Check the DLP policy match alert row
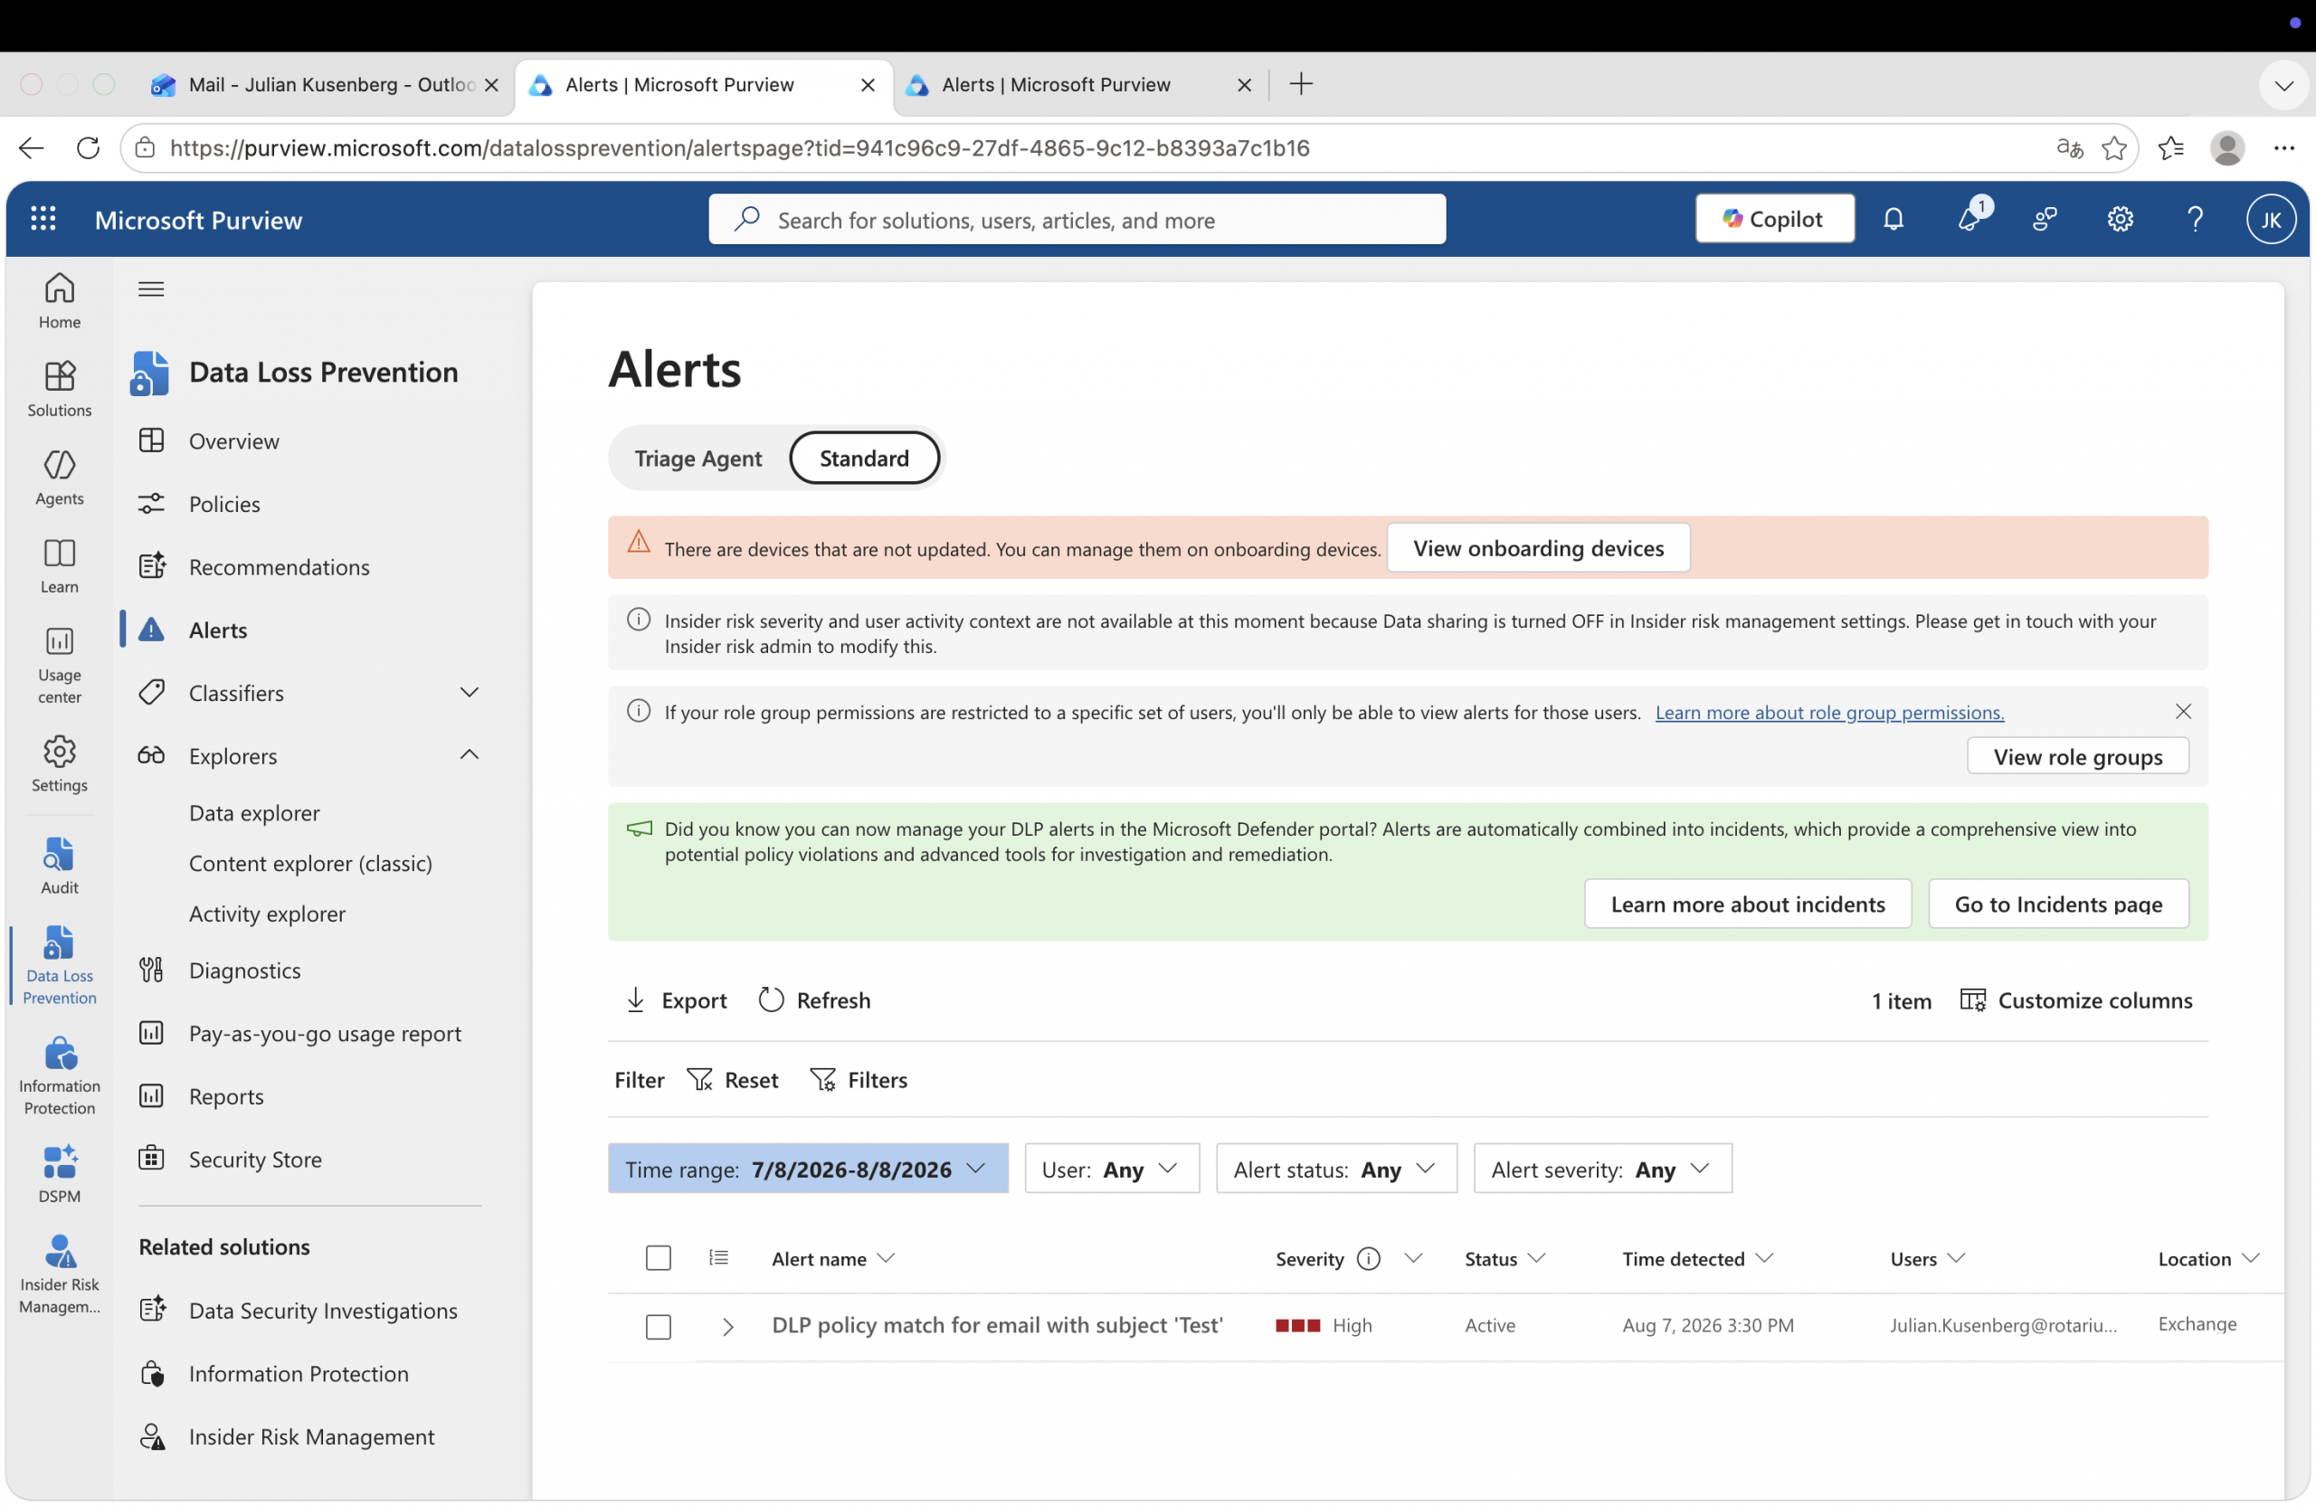 (x=659, y=1327)
